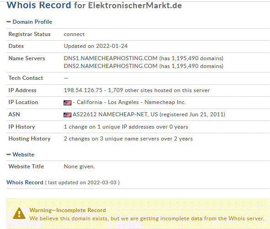The width and height of the screenshot is (270, 229).
Task: Click the 198.54.126.75 IP address
Action: pyautogui.click(x=83, y=90)
